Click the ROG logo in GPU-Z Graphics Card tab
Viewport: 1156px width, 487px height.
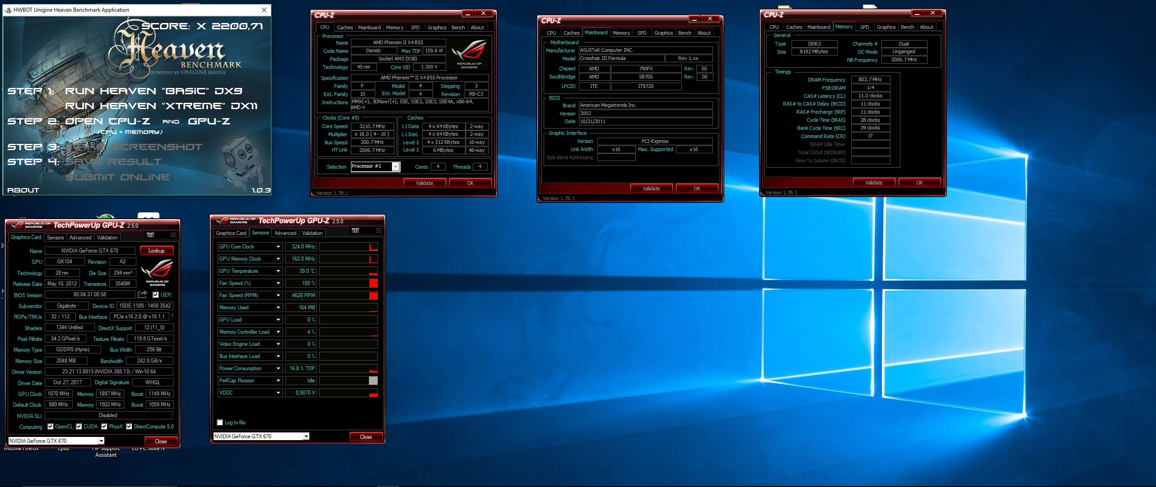(x=157, y=272)
